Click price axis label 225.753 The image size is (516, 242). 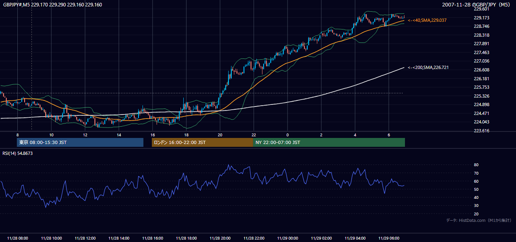[x=481, y=87]
